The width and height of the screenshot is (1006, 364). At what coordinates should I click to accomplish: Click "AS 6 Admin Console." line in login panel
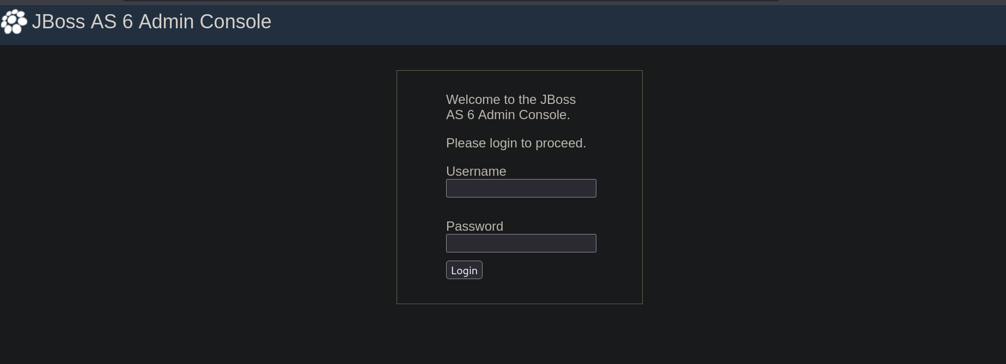tap(508, 115)
